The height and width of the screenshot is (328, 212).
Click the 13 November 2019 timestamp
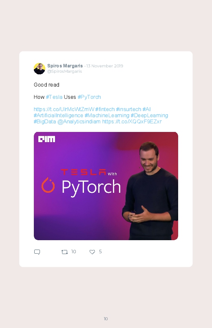coord(105,66)
